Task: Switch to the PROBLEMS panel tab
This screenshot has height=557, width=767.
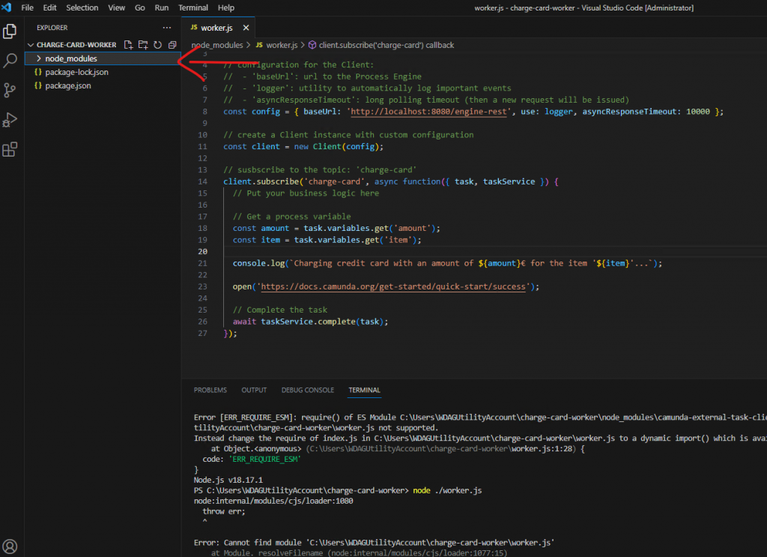Action: click(210, 390)
